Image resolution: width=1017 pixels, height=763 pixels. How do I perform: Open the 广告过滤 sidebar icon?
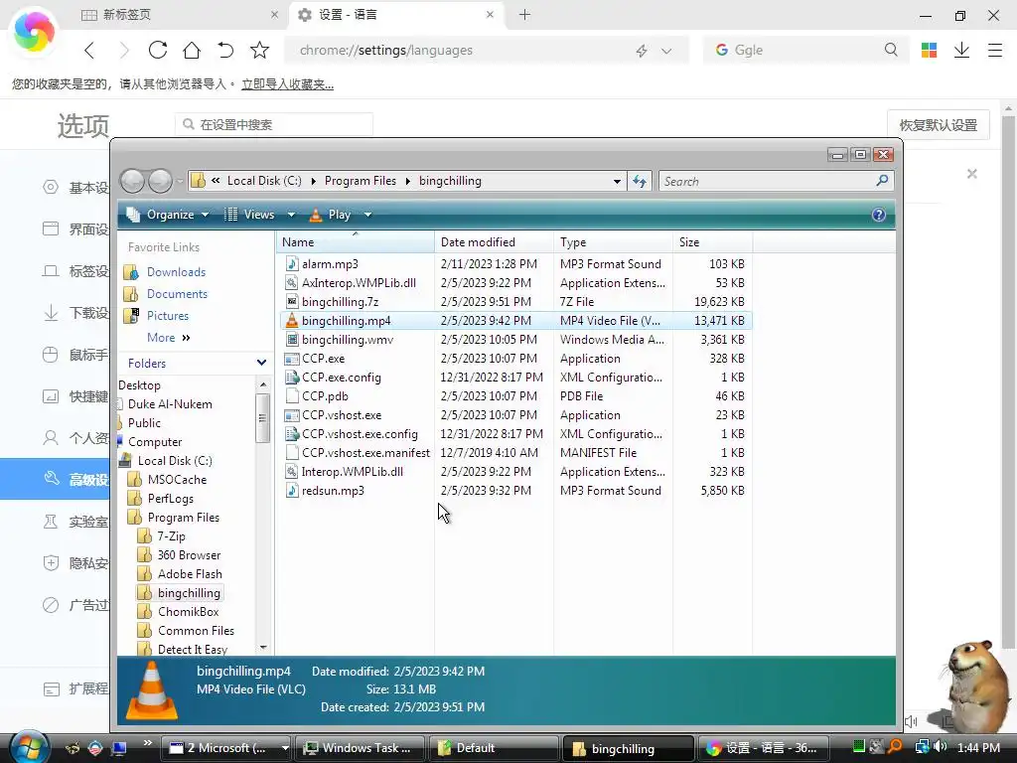[x=51, y=605]
